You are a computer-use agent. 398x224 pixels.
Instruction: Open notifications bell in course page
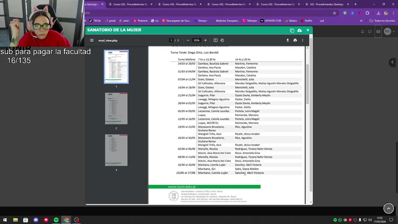[x=363, y=31]
